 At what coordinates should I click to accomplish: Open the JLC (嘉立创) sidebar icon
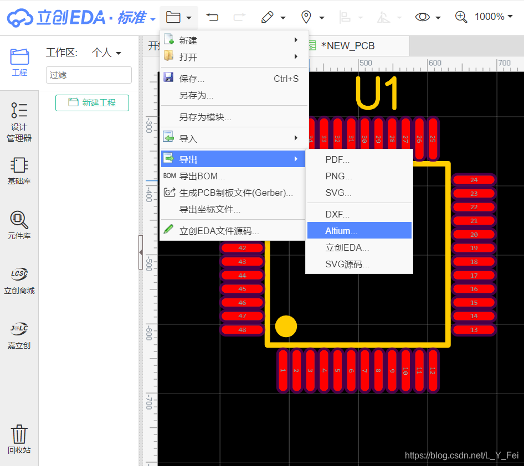(x=19, y=335)
